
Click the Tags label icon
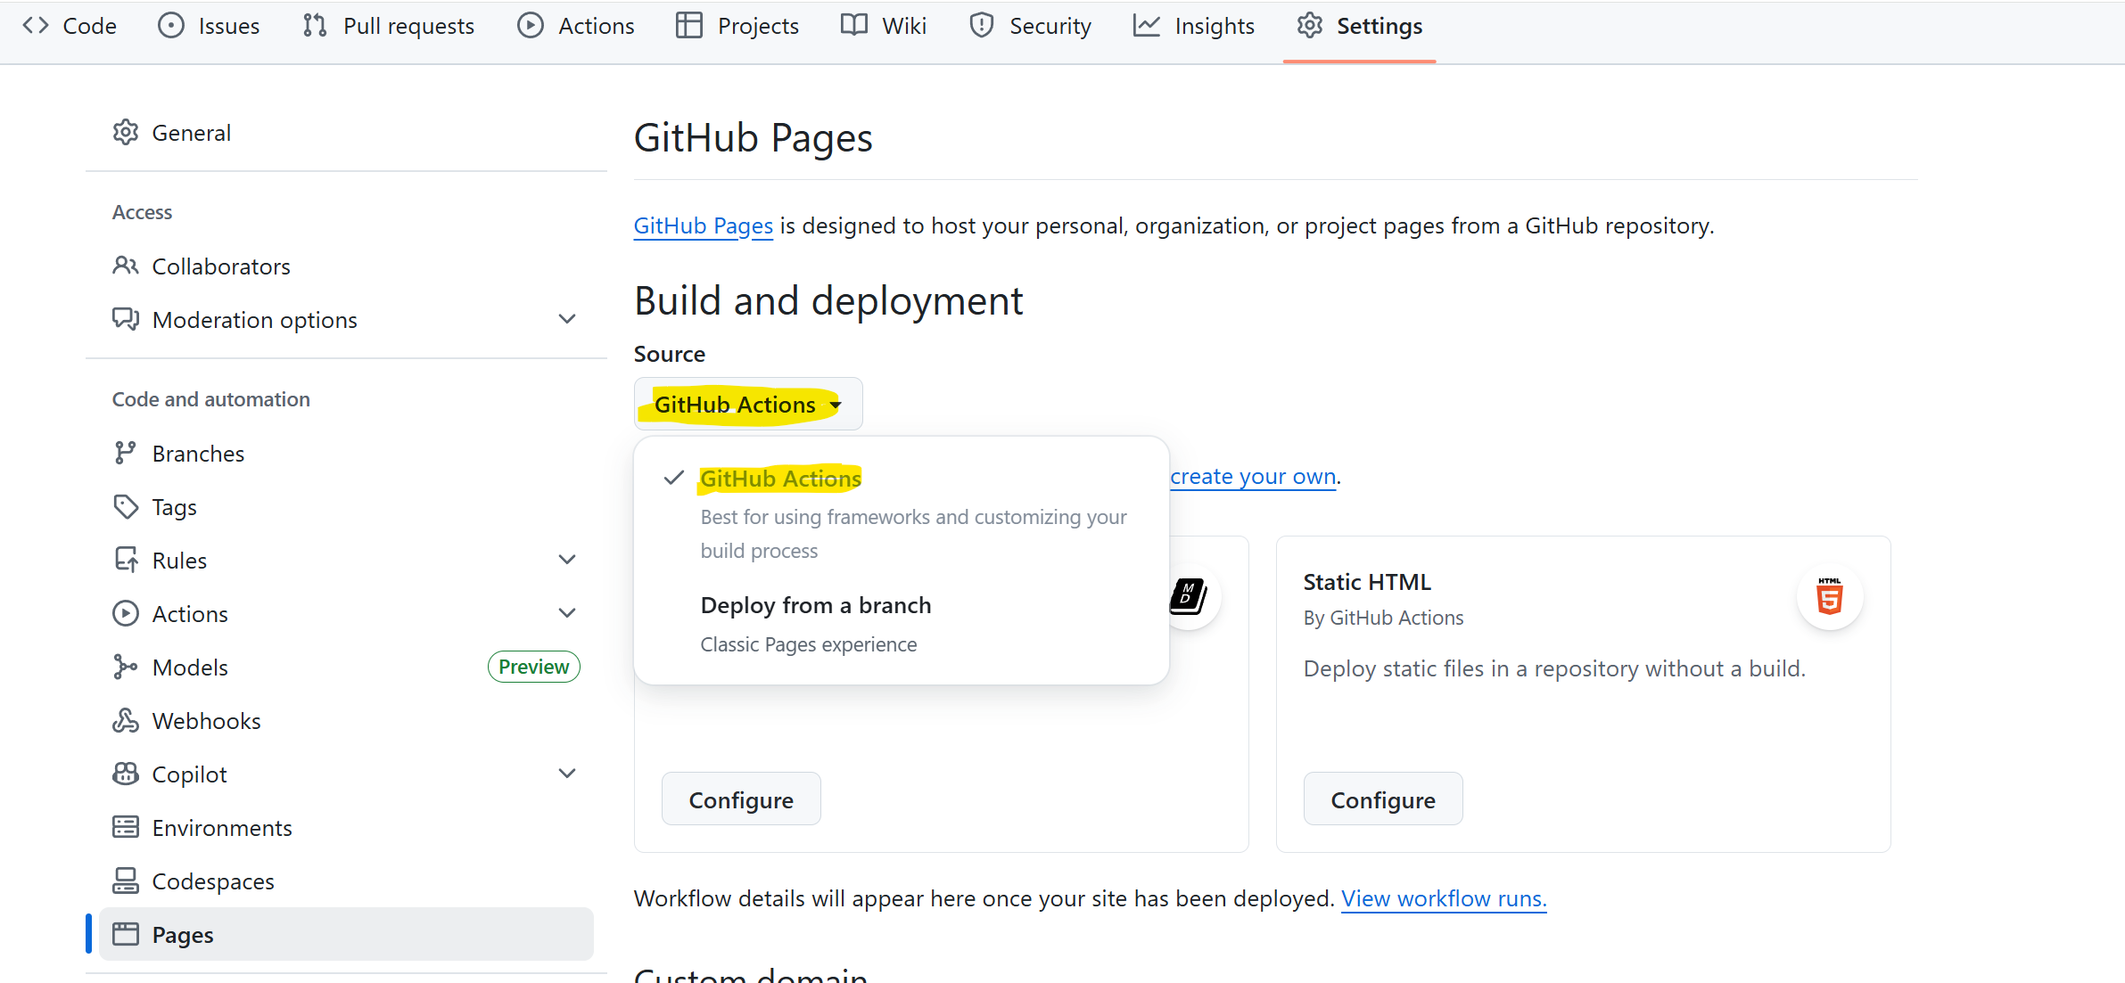126,506
